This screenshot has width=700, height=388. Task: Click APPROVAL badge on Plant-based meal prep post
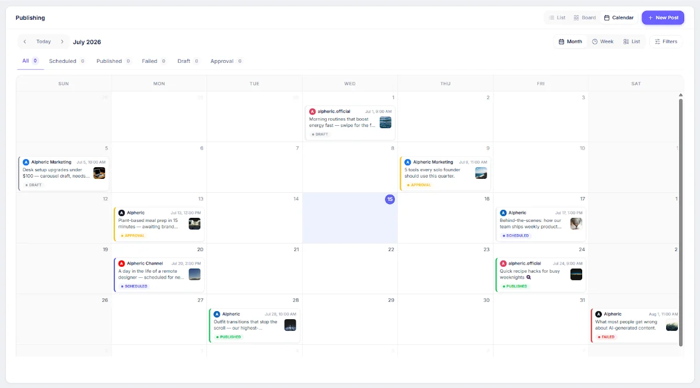coord(132,236)
